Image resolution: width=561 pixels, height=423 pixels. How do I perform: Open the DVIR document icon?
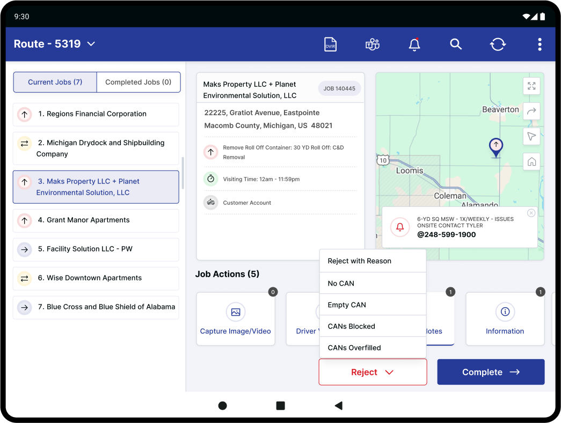pyautogui.click(x=330, y=44)
